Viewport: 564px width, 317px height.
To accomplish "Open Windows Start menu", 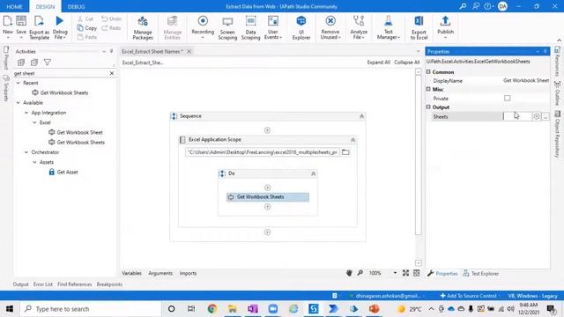I will (x=10, y=309).
